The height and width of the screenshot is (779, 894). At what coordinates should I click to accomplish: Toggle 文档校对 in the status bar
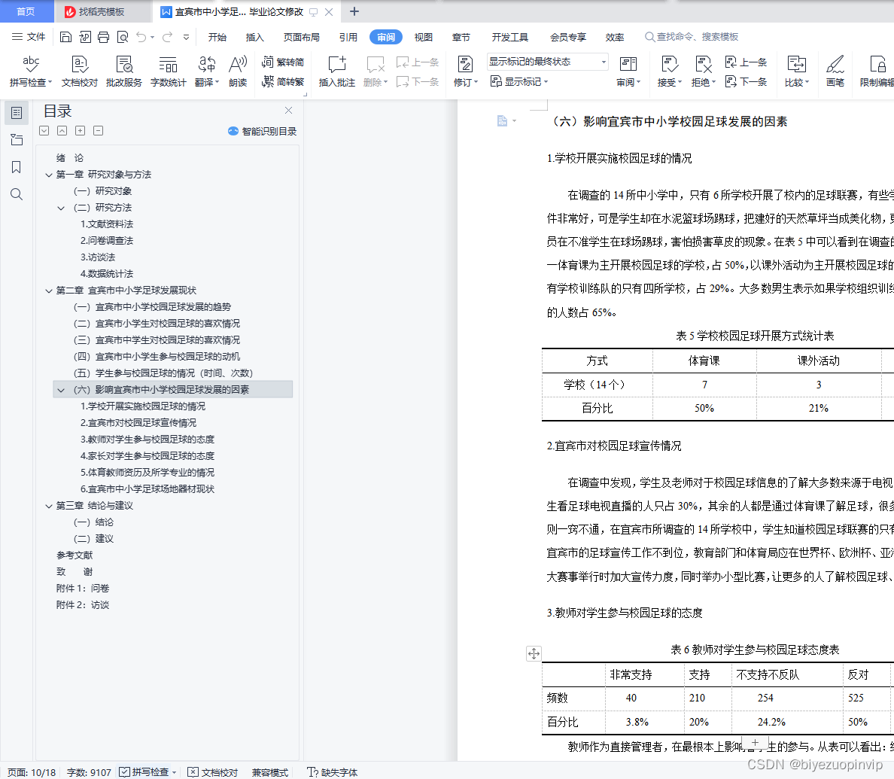pyautogui.click(x=213, y=772)
